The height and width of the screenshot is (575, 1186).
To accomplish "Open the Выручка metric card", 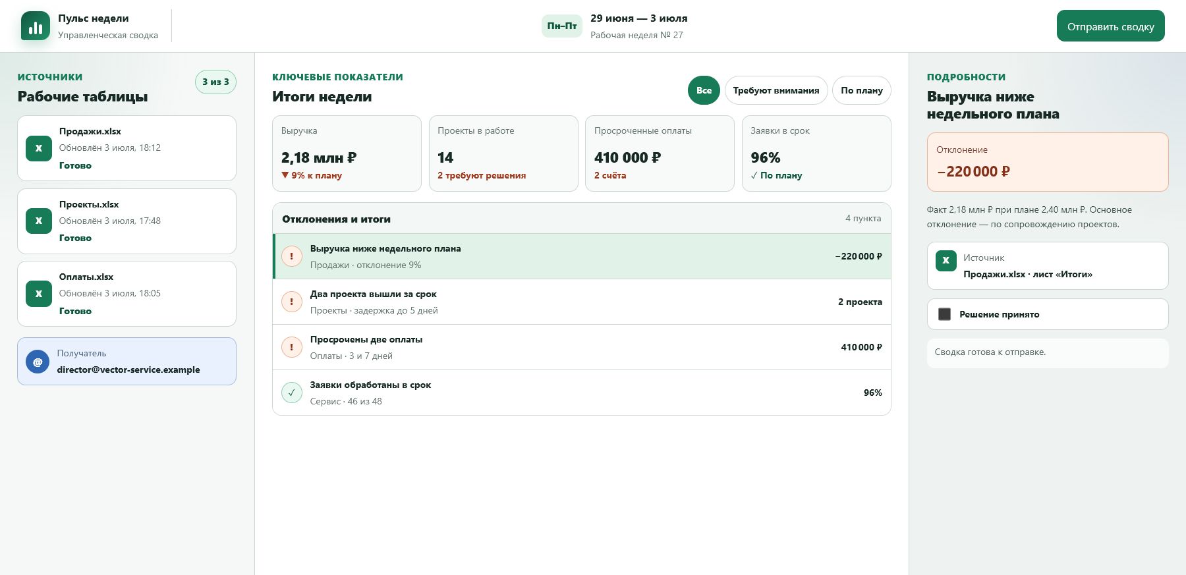I will point(347,153).
